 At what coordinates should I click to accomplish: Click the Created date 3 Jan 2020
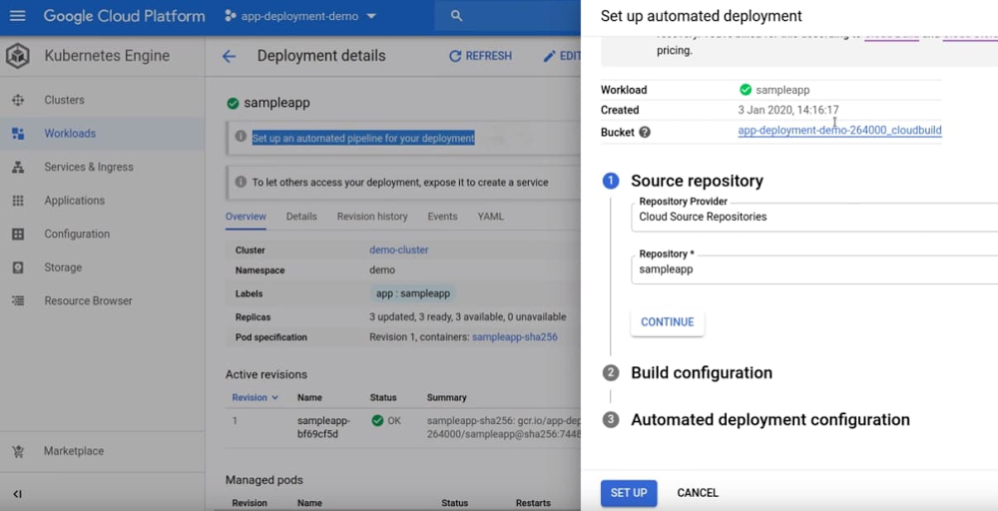pyautogui.click(x=788, y=110)
